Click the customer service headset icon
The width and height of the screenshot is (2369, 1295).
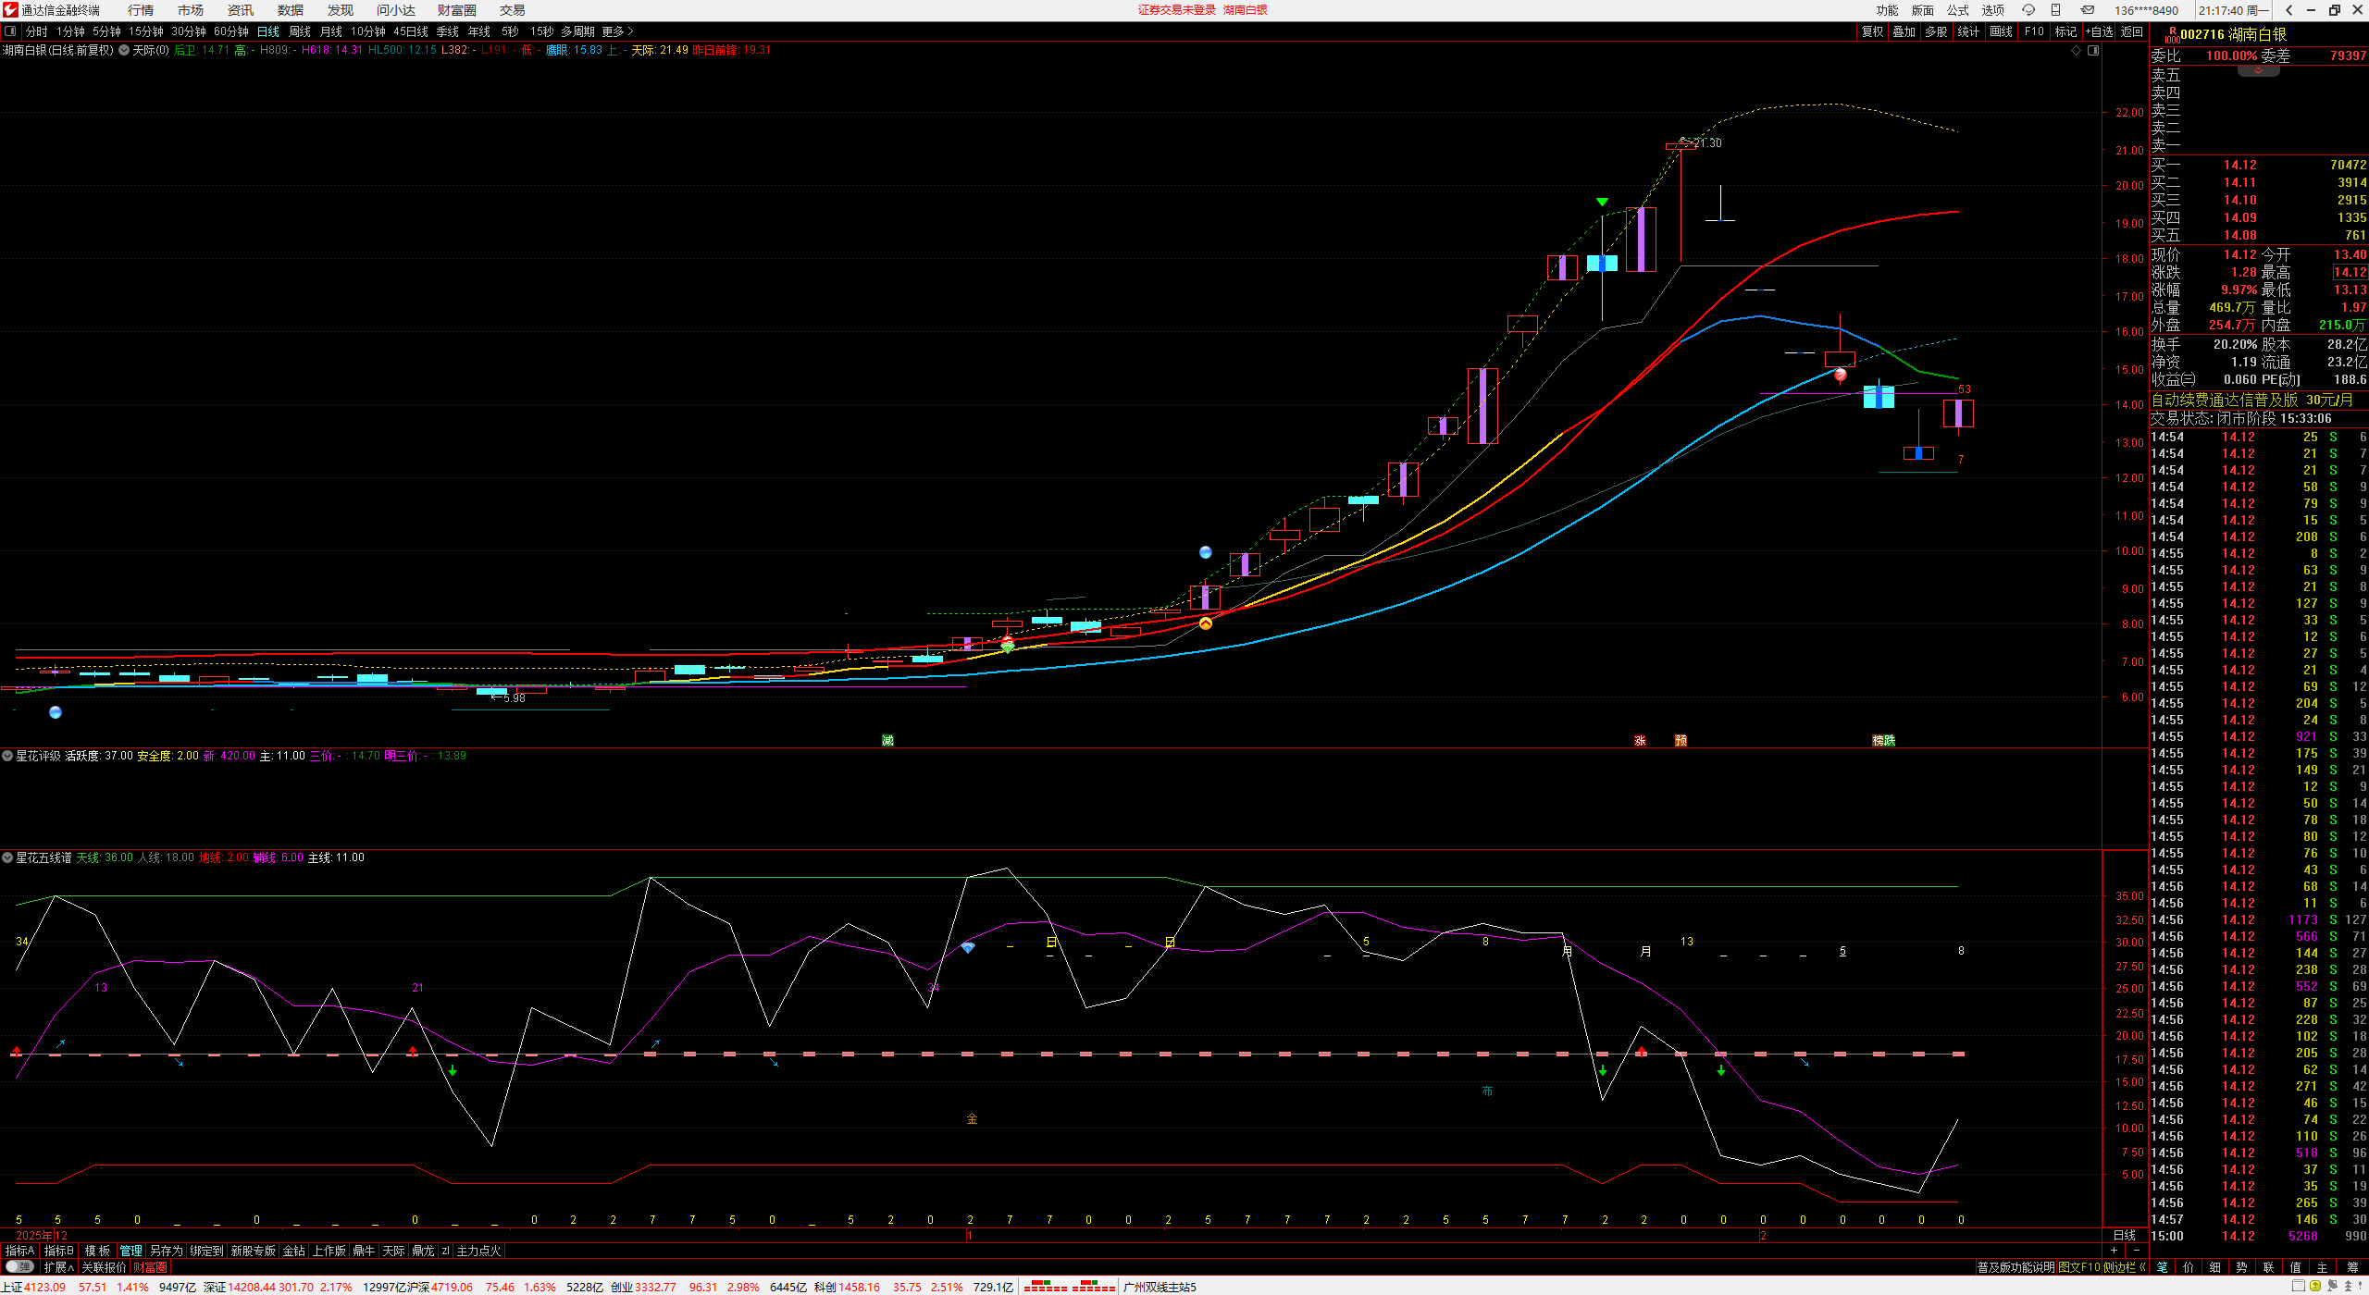tap(2028, 10)
